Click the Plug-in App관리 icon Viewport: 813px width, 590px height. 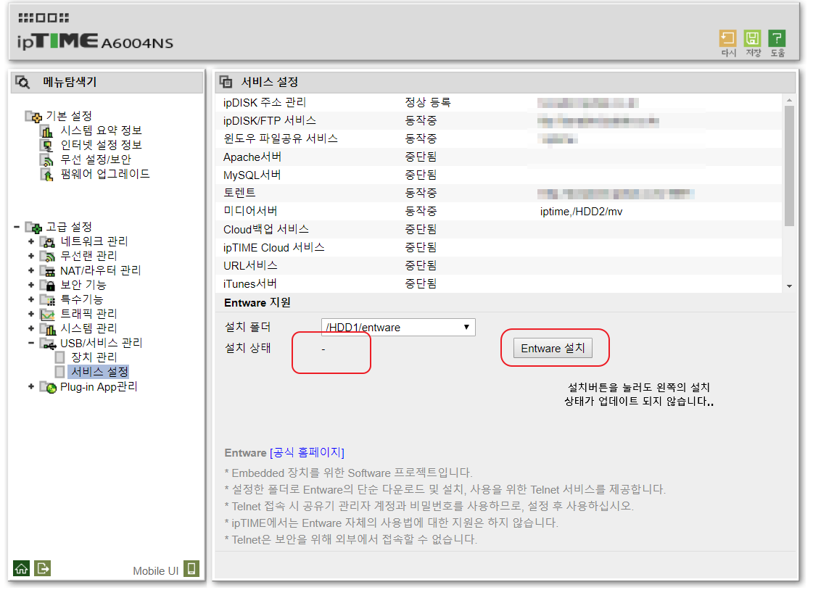pos(48,388)
